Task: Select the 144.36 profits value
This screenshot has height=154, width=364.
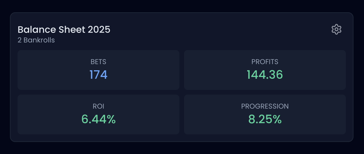Action: click(x=265, y=75)
